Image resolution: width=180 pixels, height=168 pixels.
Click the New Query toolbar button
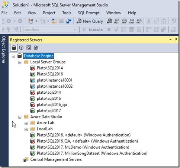coord(90,21)
